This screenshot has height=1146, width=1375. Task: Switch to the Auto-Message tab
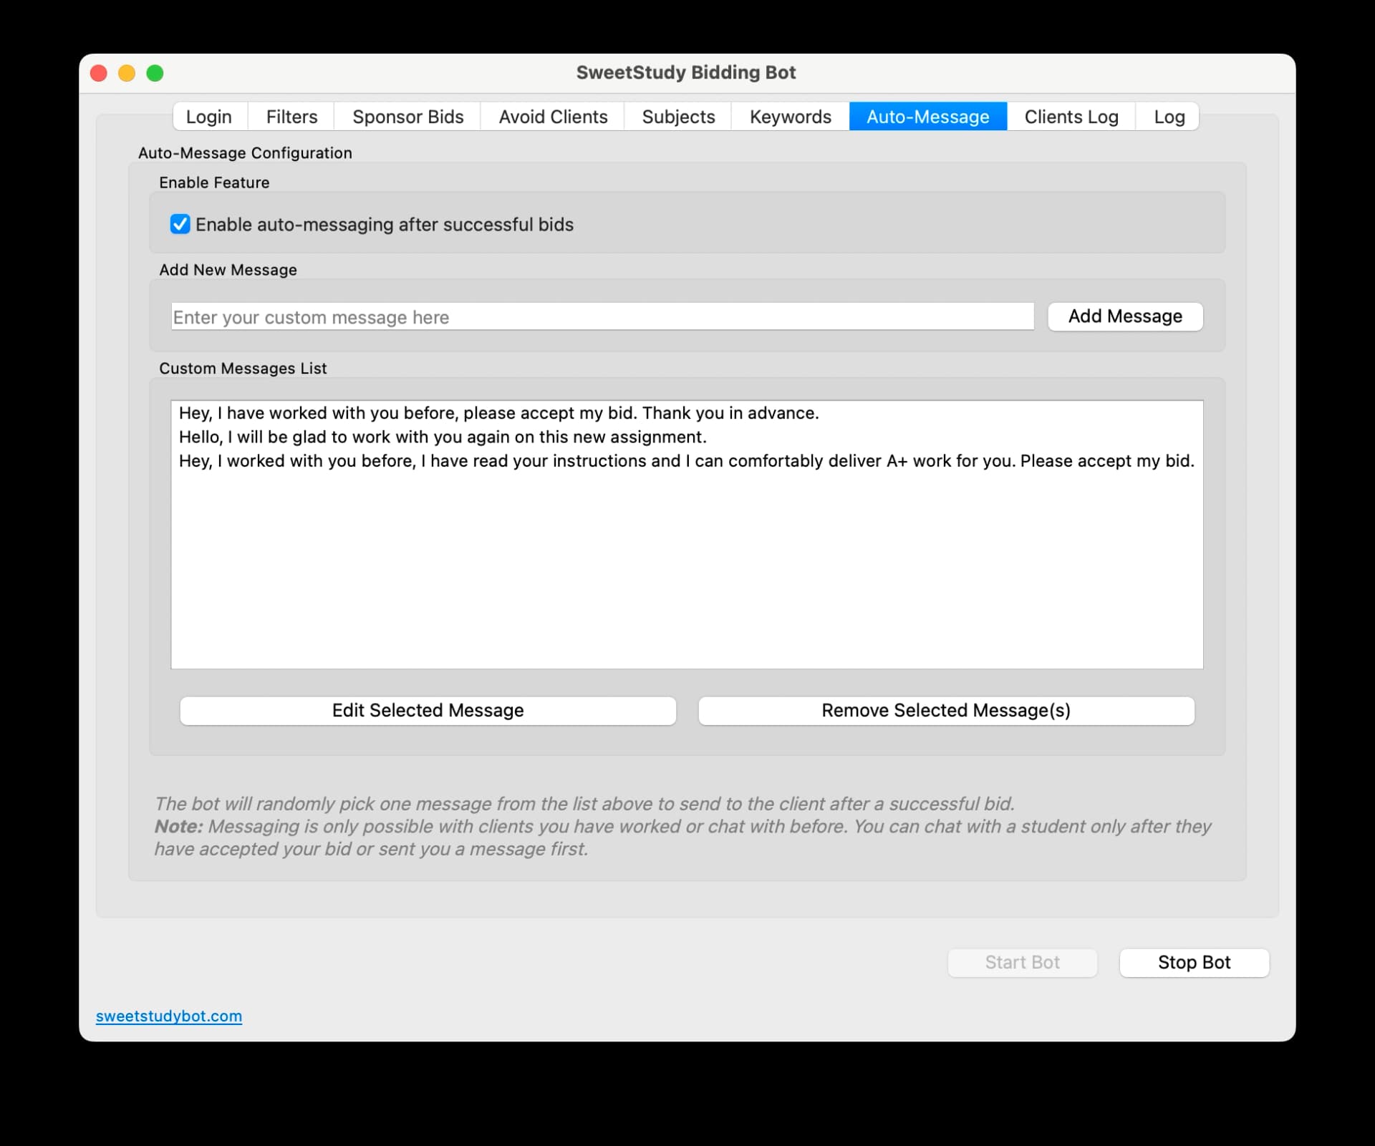click(927, 116)
